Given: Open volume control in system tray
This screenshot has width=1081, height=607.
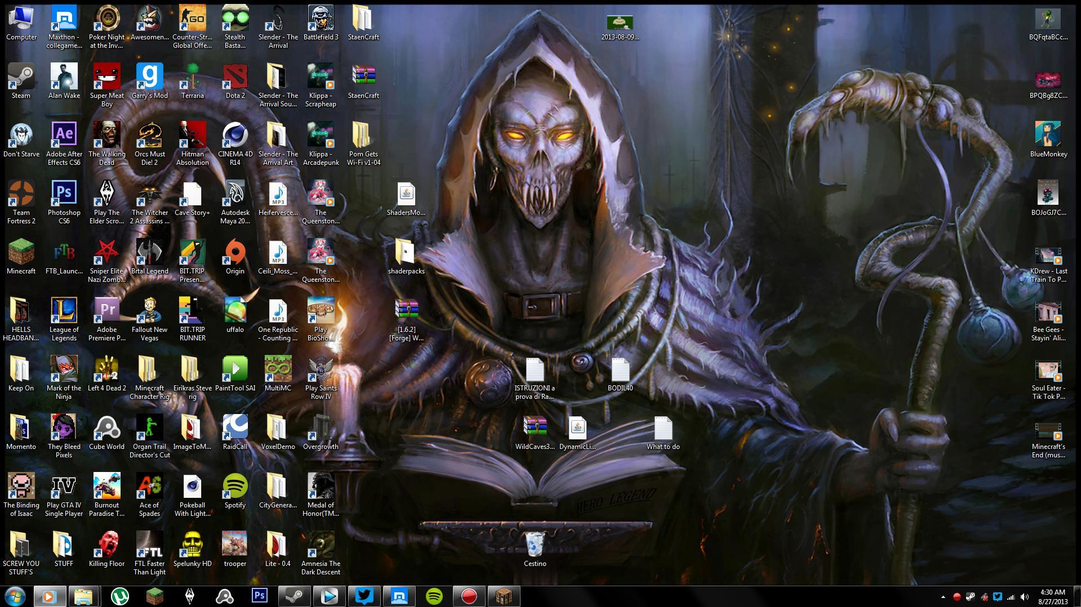Looking at the screenshot, I should pos(1025,597).
